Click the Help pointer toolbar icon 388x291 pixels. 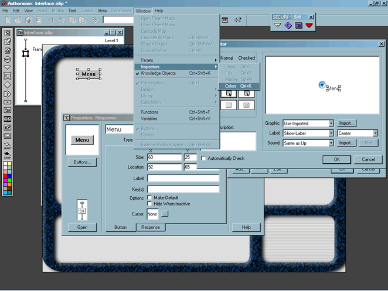pyautogui.click(x=237, y=20)
